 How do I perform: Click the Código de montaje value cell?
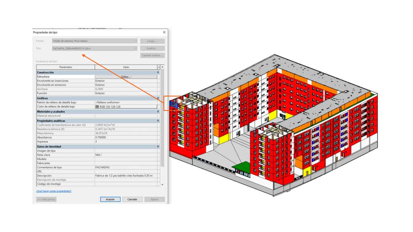tap(126, 184)
